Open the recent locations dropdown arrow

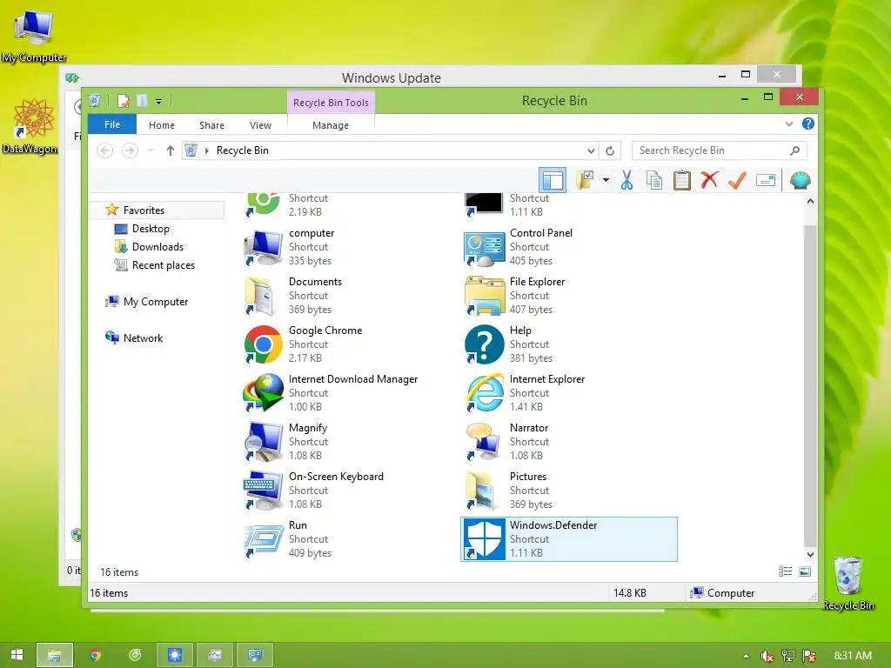151,150
